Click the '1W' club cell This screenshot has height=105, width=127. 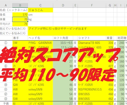point(20,43)
